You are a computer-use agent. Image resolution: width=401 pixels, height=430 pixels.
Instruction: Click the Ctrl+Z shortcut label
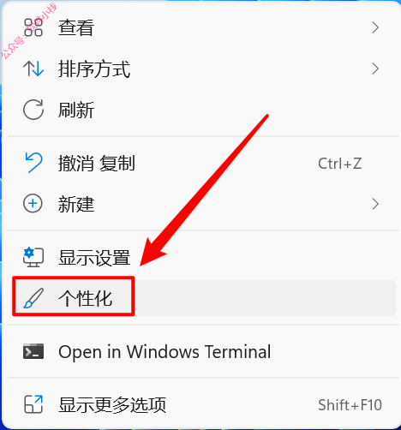[x=340, y=164]
